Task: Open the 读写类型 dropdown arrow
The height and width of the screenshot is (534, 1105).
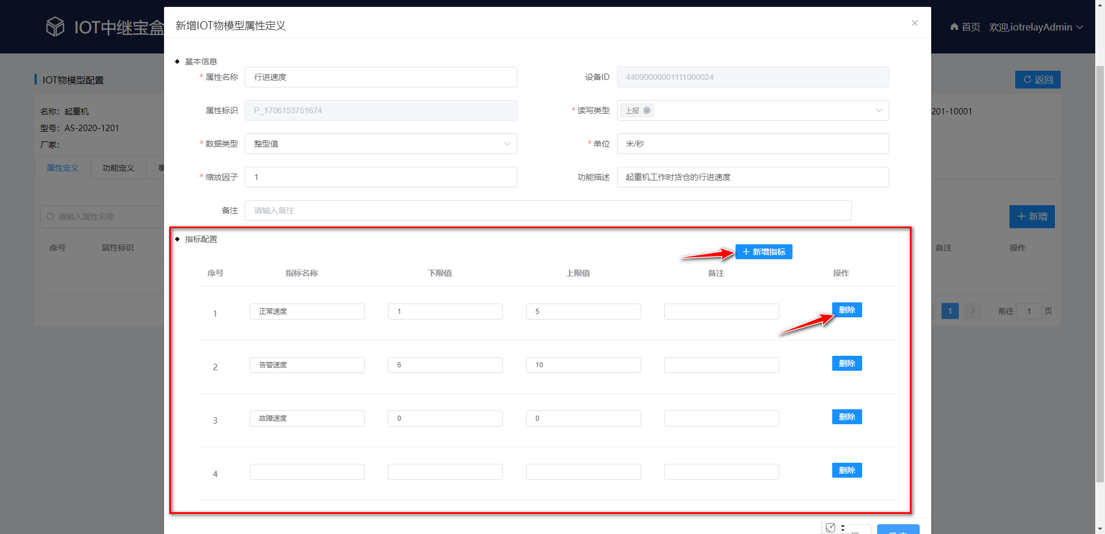Action: pos(879,110)
